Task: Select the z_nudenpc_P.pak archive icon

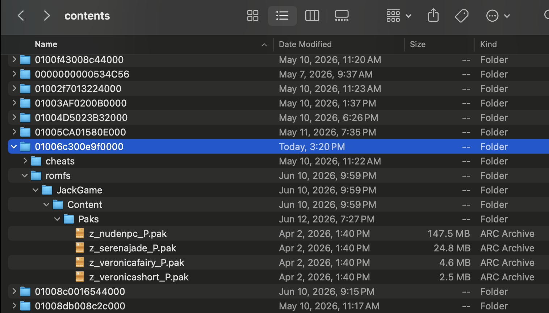Action: 80,233
